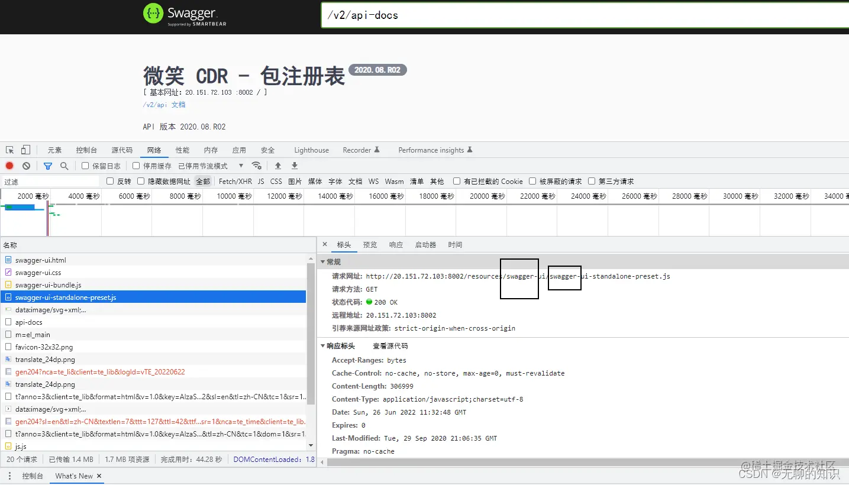Toggle the network filter funnel icon
The image size is (849, 485).
pyautogui.click(x=48, y=166)
